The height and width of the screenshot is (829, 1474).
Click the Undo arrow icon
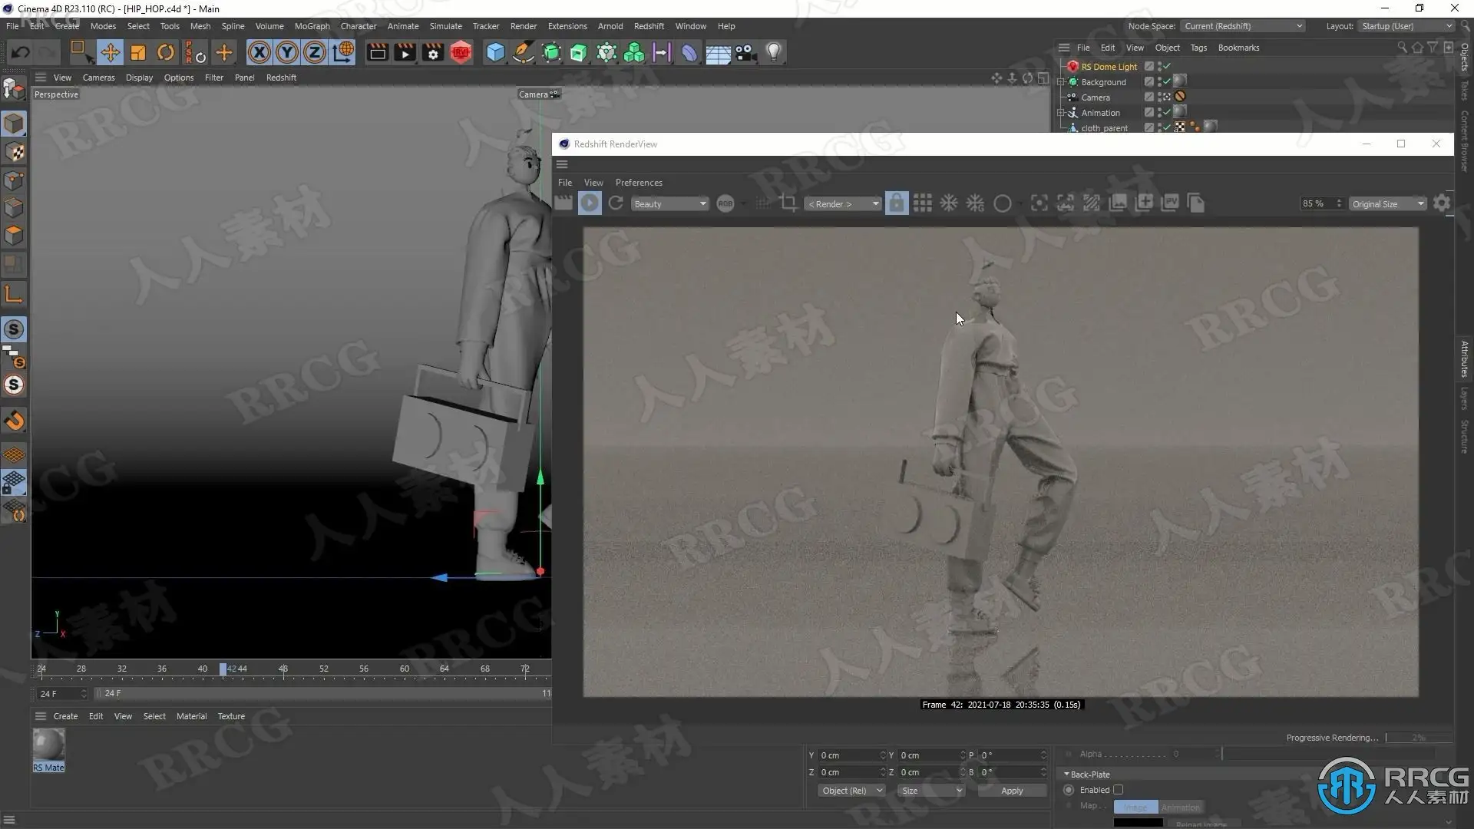coord(21,52)
